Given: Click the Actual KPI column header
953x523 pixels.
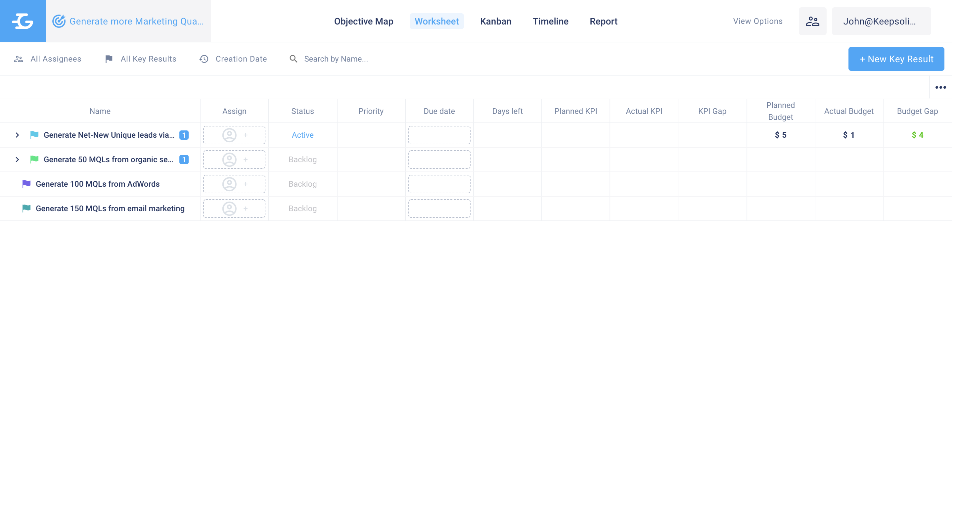Looking at the screenshot, I should [x=644, y=111].
